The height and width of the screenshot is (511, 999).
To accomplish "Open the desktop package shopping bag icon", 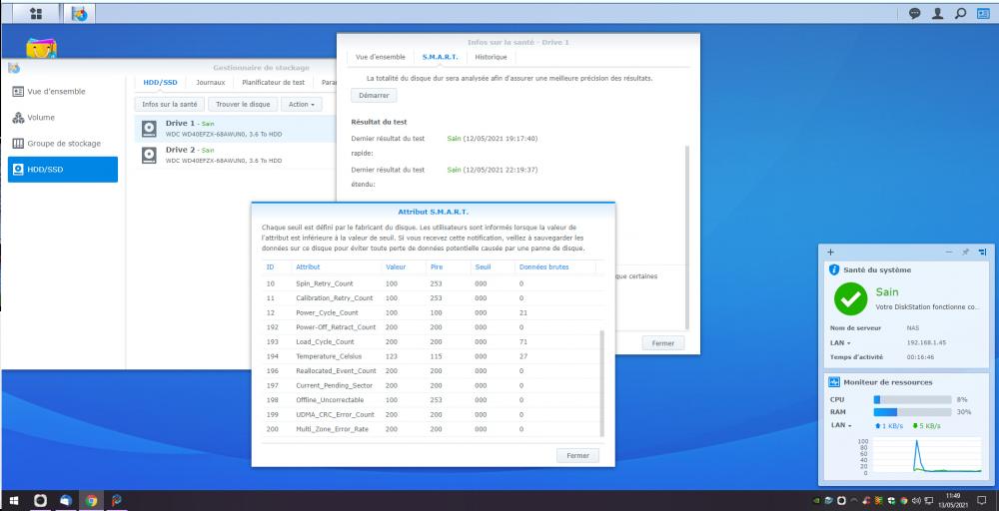I will 41,48.
